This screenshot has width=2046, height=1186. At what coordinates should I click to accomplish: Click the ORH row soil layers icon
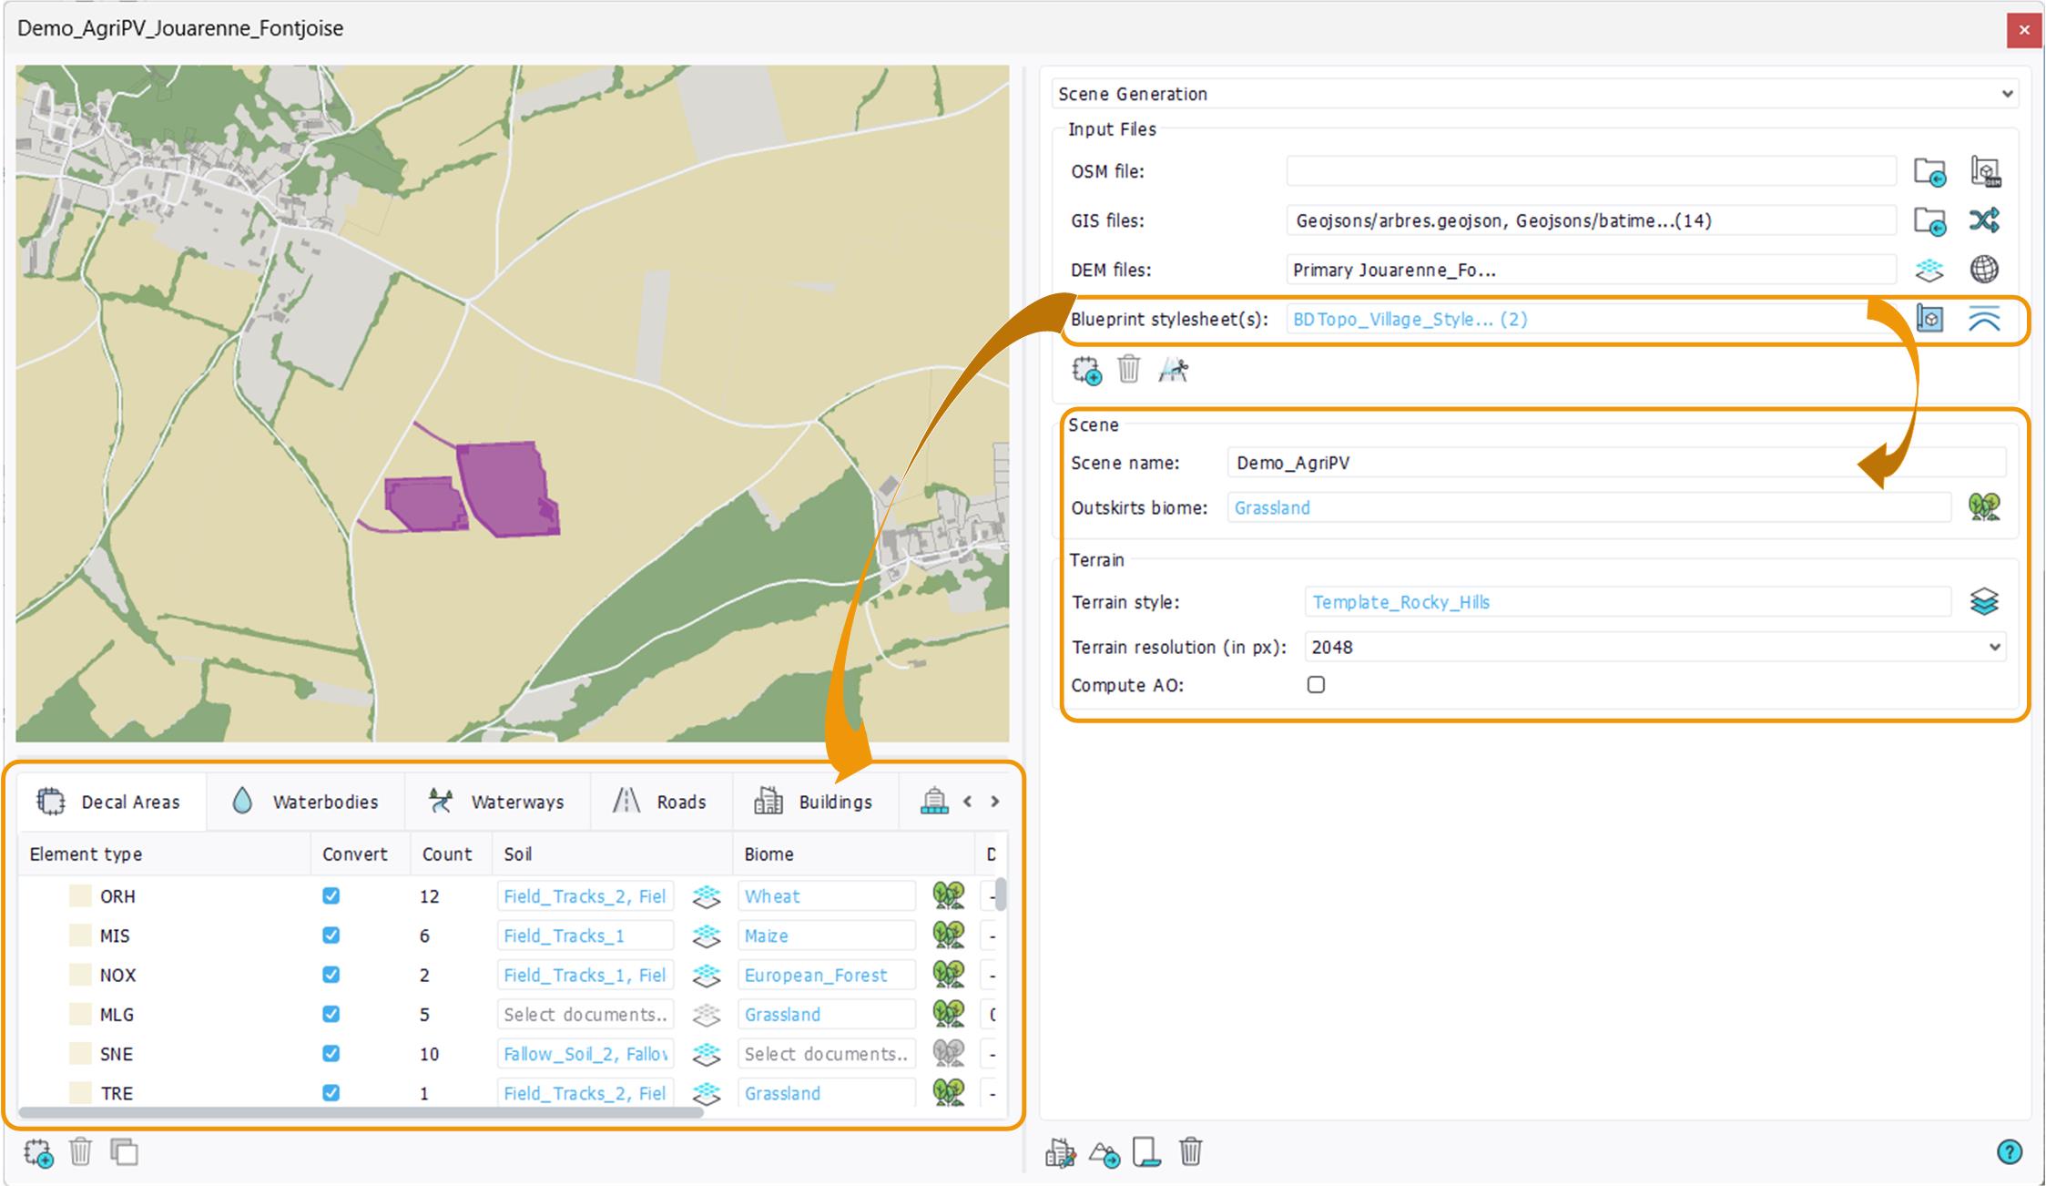707,896
